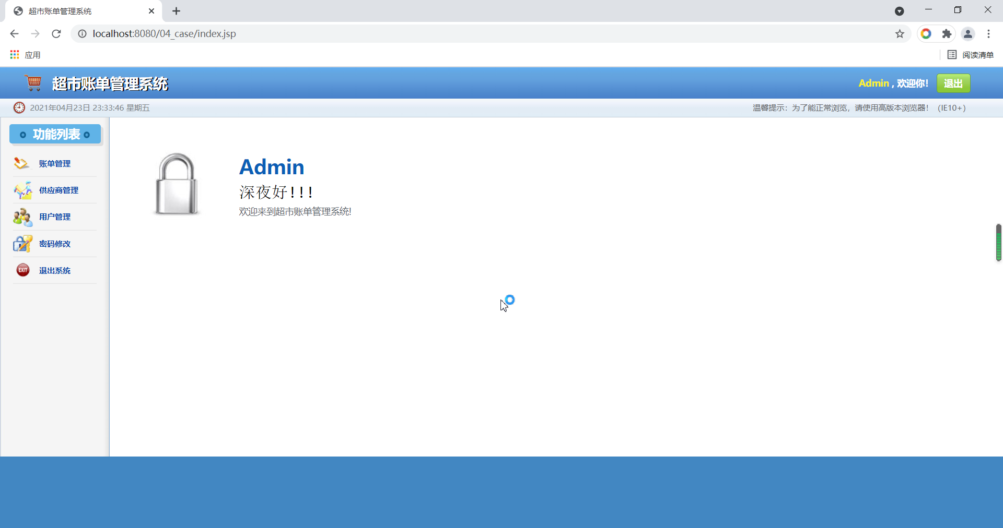Bookmark this page with the star icon
Viewport: 1003px width, 528px height.
coord(900,34)
